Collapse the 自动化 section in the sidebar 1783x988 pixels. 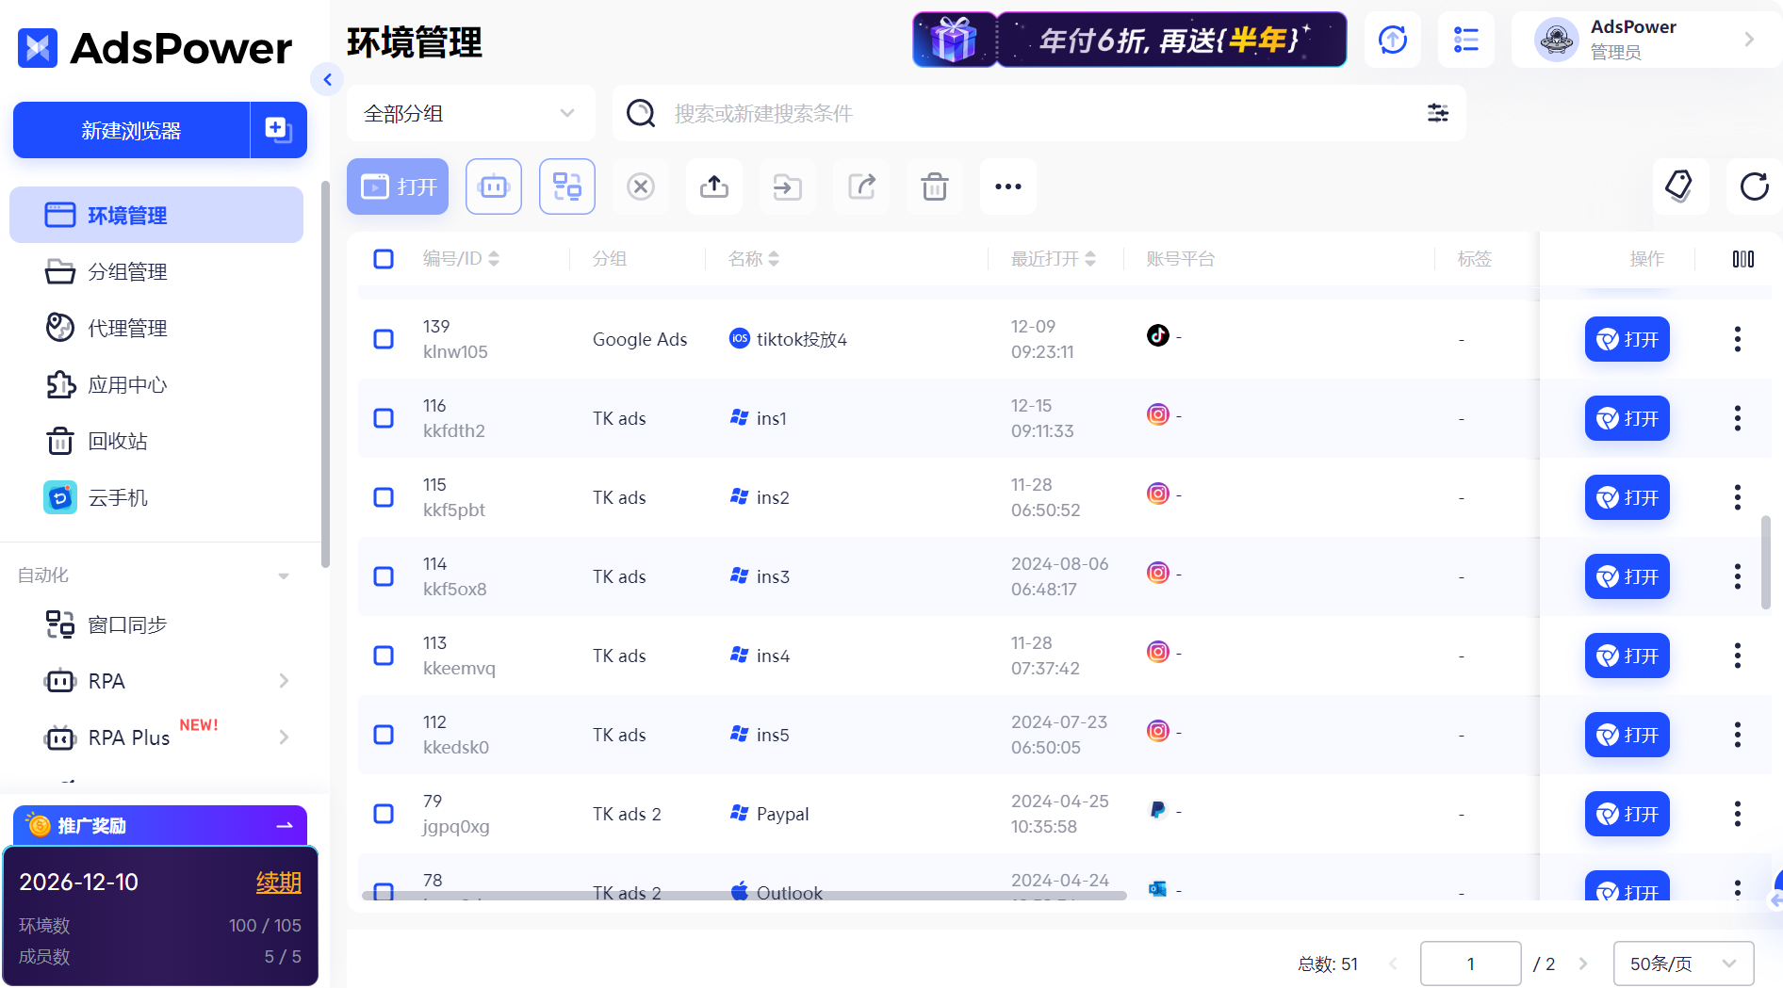(283, 575)
